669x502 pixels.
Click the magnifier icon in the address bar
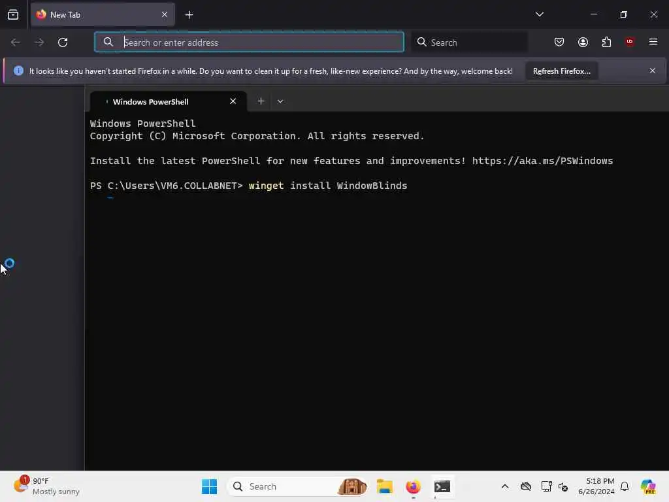[108, 42]
